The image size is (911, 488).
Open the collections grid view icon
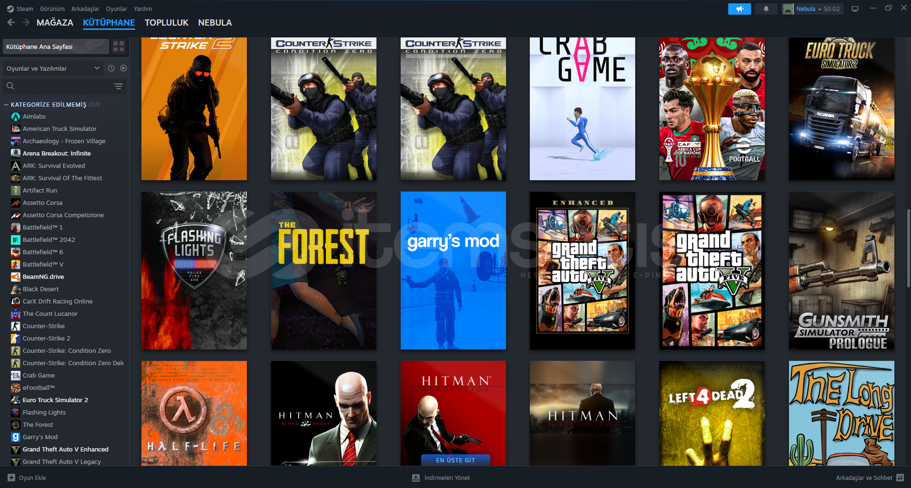point(119,46)
